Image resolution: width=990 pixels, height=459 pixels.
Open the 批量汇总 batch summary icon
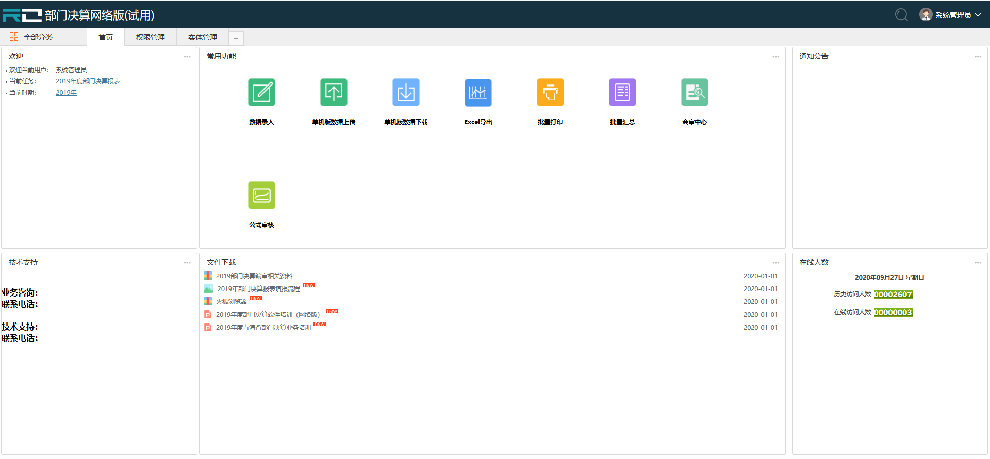pyautogui.click(x=622, y=93)
